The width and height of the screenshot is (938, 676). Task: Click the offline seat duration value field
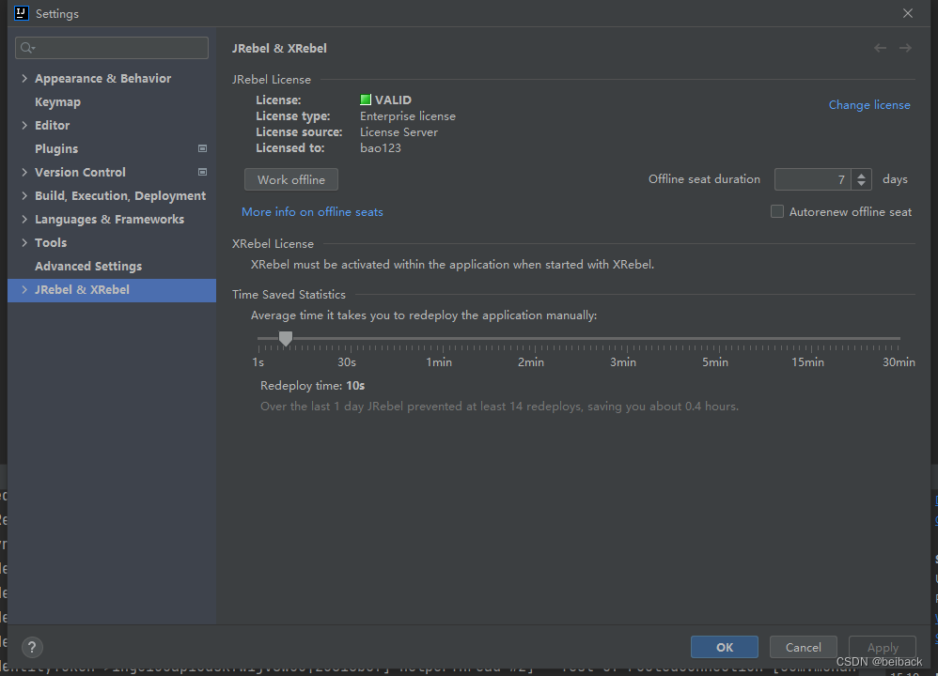pyautogui.click(x=812, y=179)
